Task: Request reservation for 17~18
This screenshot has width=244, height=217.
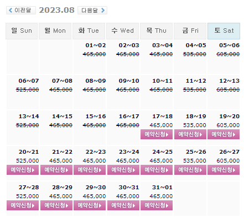Action: click(x=157, y=134)
